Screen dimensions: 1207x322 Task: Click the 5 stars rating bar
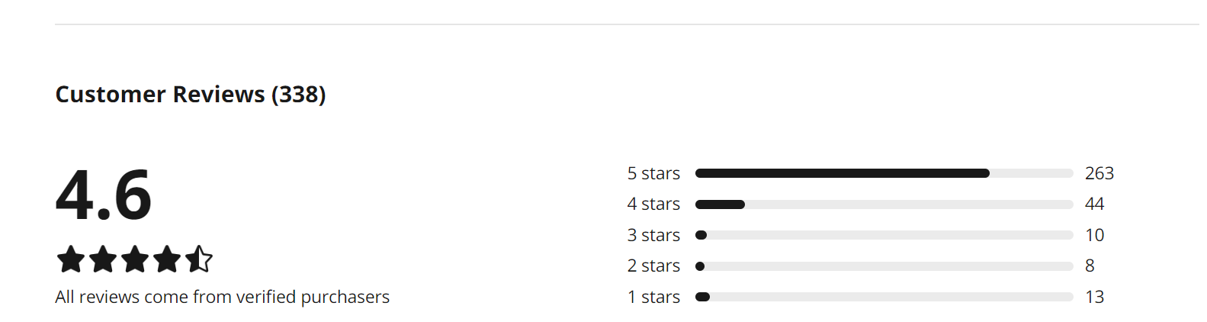tap(884, 173)
